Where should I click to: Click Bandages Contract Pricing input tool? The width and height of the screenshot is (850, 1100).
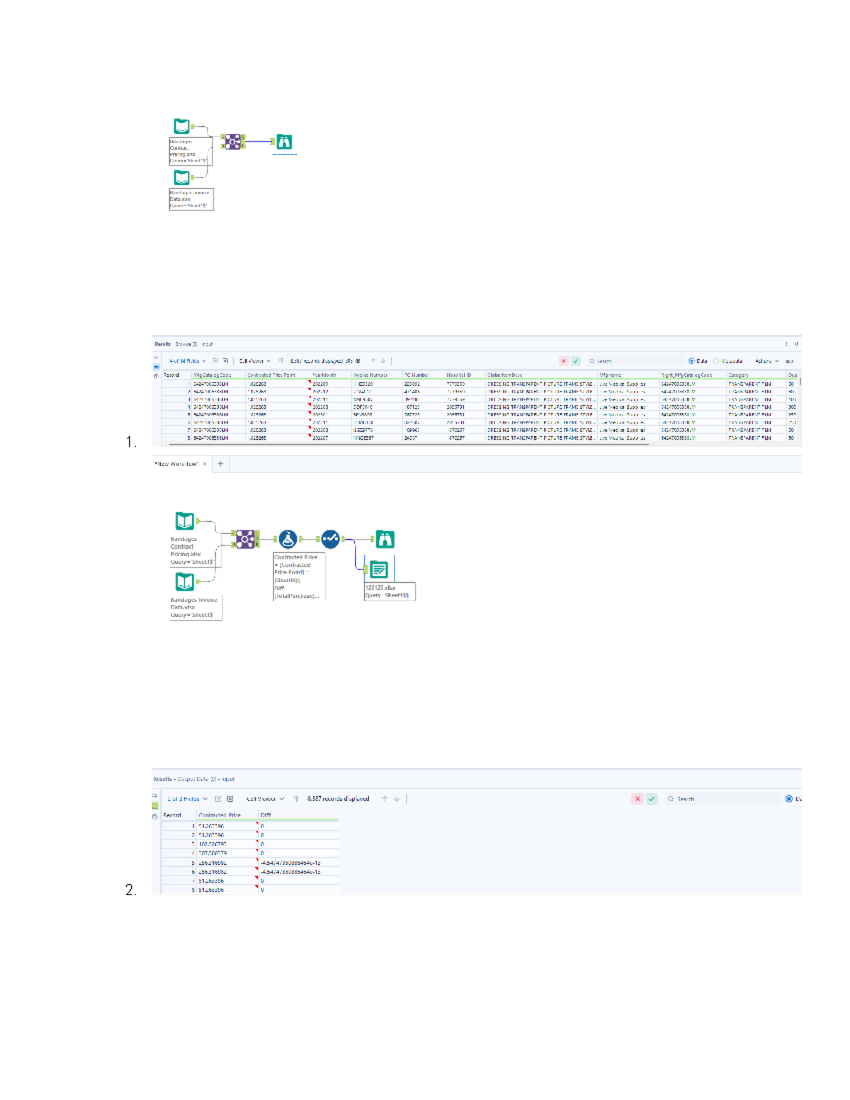tap(185, 521)
